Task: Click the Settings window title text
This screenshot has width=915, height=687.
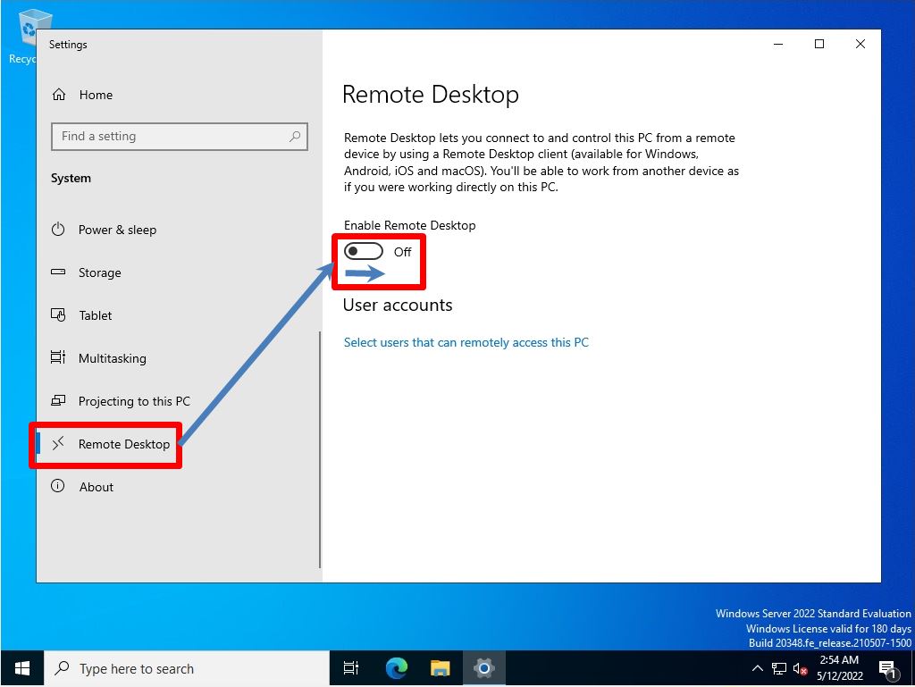Action: click(x=68, y=45)
